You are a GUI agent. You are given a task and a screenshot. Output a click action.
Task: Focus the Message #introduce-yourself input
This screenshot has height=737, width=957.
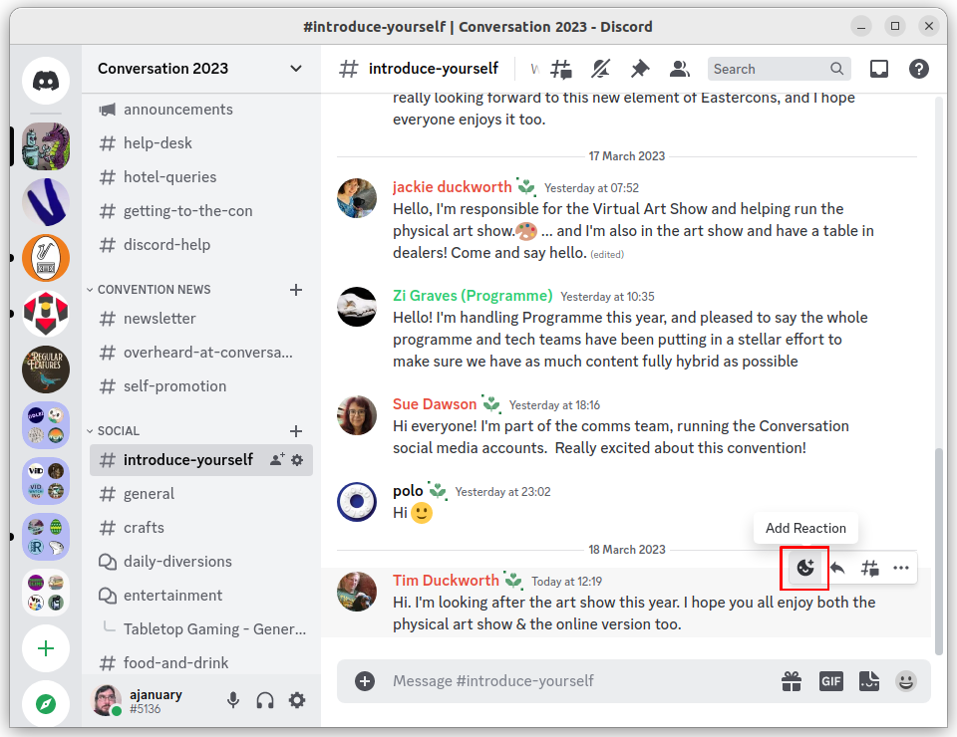click(x=580, y=681)
